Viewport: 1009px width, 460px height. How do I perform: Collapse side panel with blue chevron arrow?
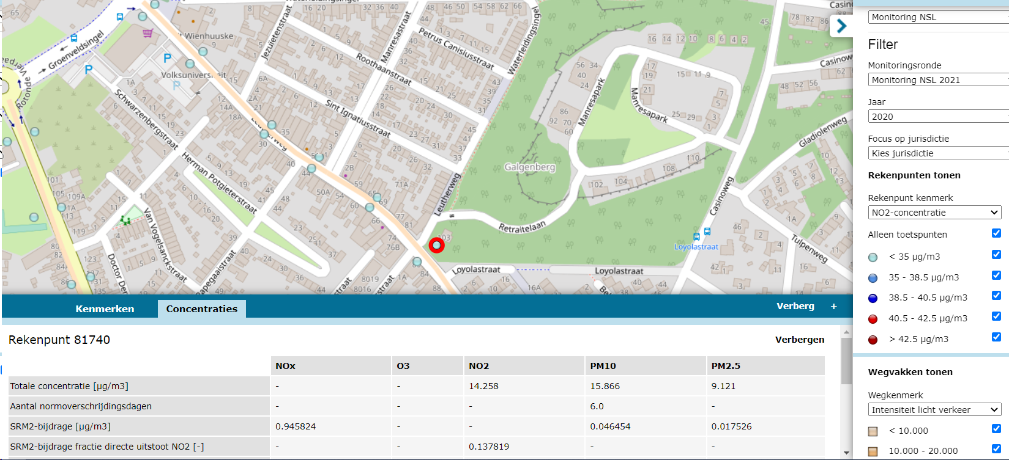(841, 26)
